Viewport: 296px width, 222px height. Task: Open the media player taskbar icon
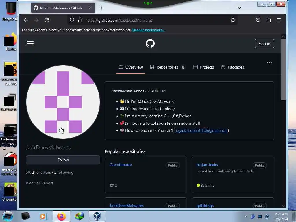pyautogui.click(x=43, y=216)
